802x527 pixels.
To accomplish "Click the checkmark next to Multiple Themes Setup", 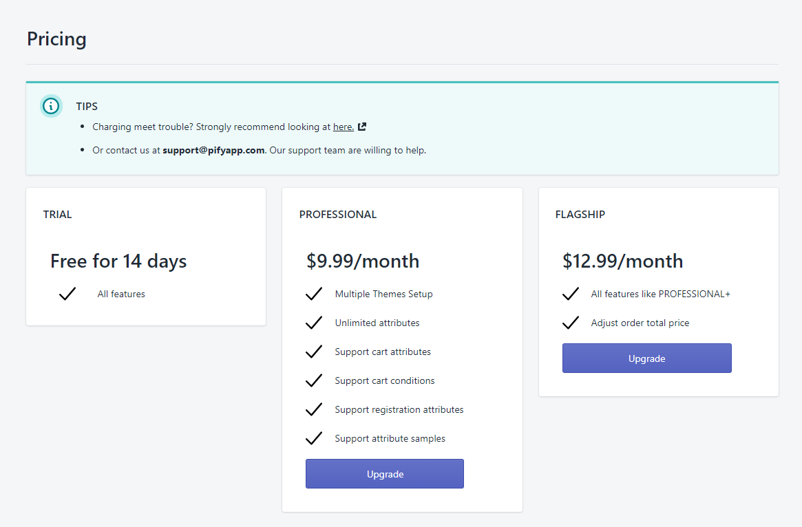I will pos(314,294).
